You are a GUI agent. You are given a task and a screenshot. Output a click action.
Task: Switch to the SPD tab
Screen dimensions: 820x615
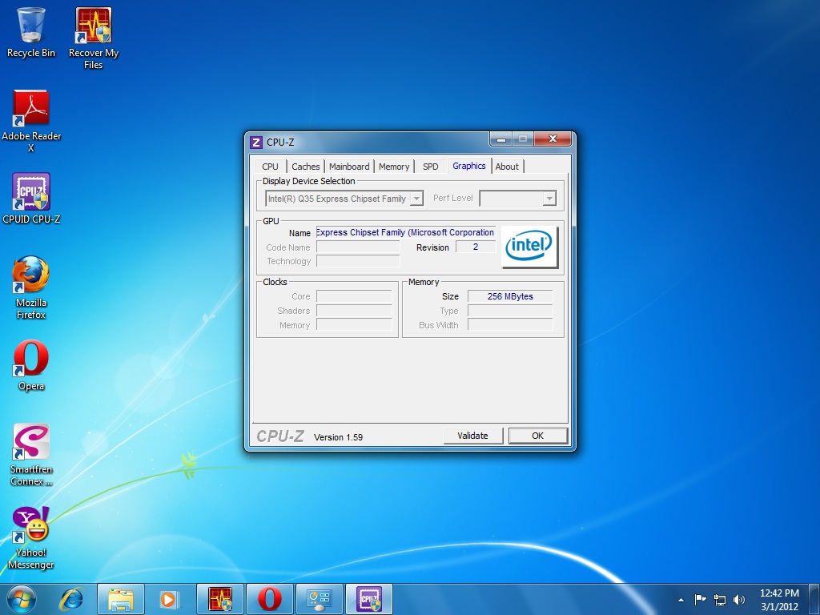click(x=431, y=167)
